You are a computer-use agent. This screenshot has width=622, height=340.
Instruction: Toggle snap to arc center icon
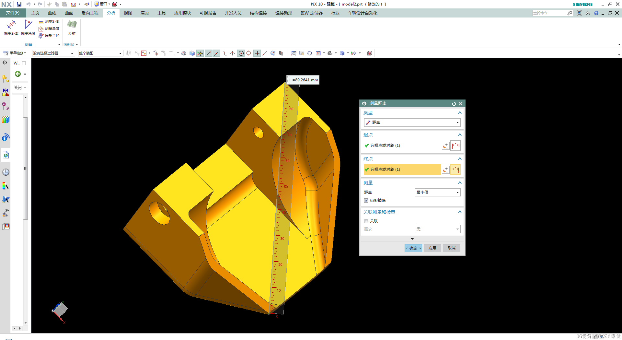[241, 53]
